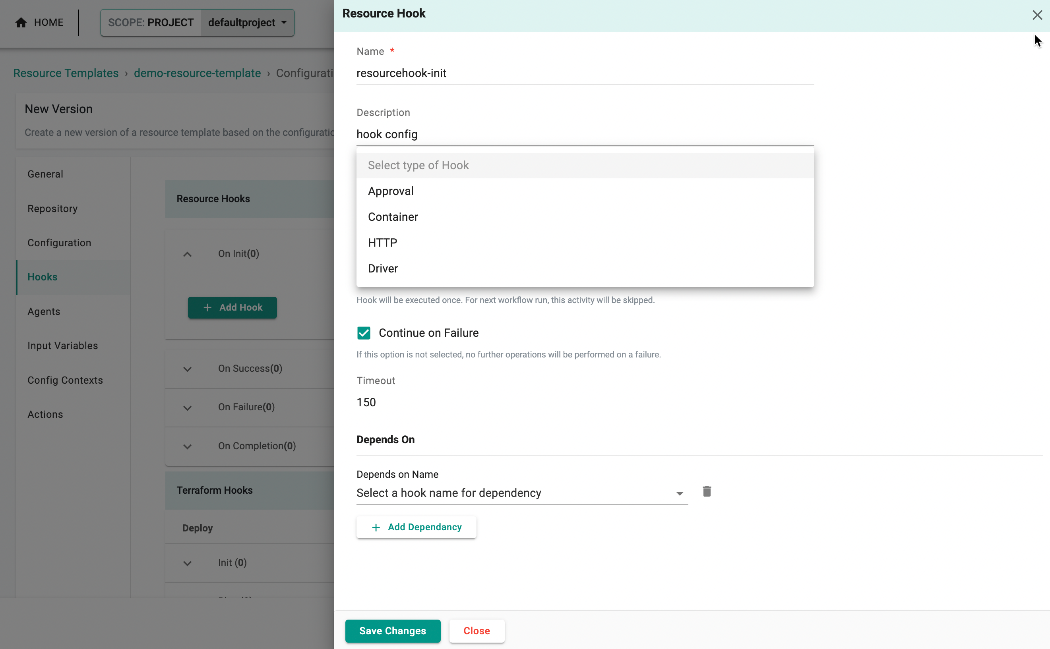Screen dimensions: 1050x649
Task: Select the Driver hook type
Action: [382, 268]
